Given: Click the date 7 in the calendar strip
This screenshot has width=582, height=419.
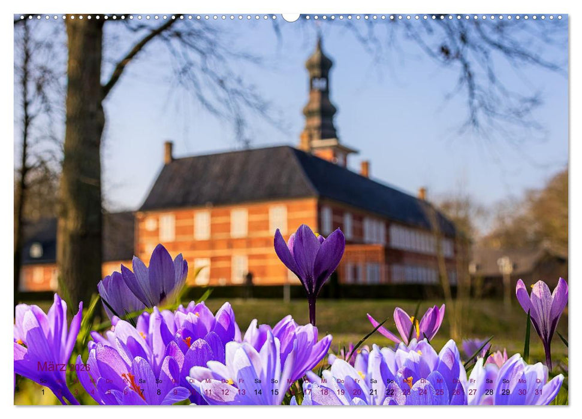Looking at the screenshot, I should (x=141, y=392).
